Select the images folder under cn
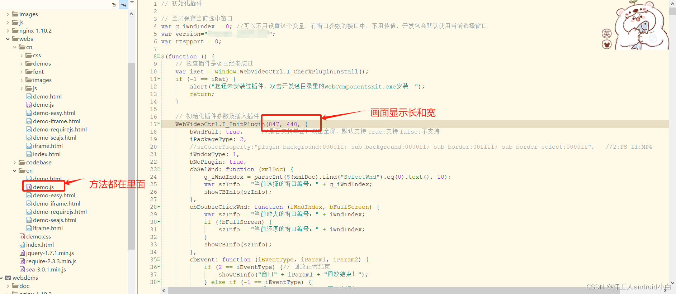The width and height of the screenshot is (676, 294). pos(39,80)
